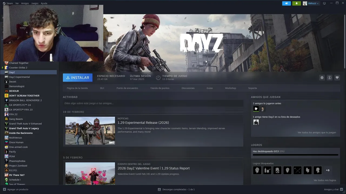Open the Steam announcements megaphone button
The width and height of the screenshot is (346, 194).
pos(287,3)
